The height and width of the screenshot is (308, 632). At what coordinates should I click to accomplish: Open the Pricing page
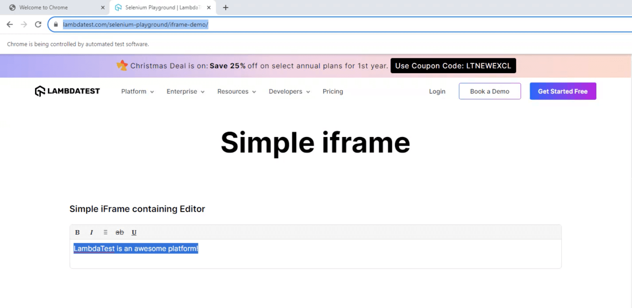[333, 92]
